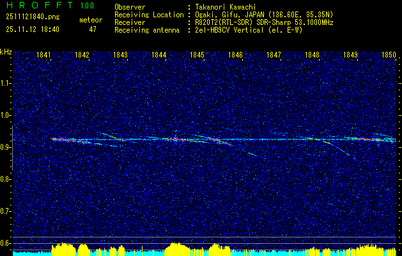Click the gray vertical range bar near 0.9 kHz

click(x=12, y=148)
